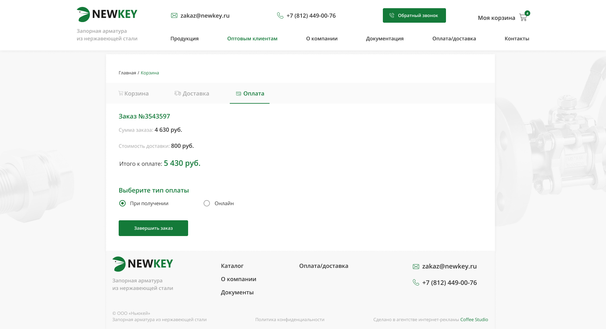The image size is (606, 329).
Task: Open the shopping cart icon with badge
Action: pyautogui.click(x=525, y=16)
